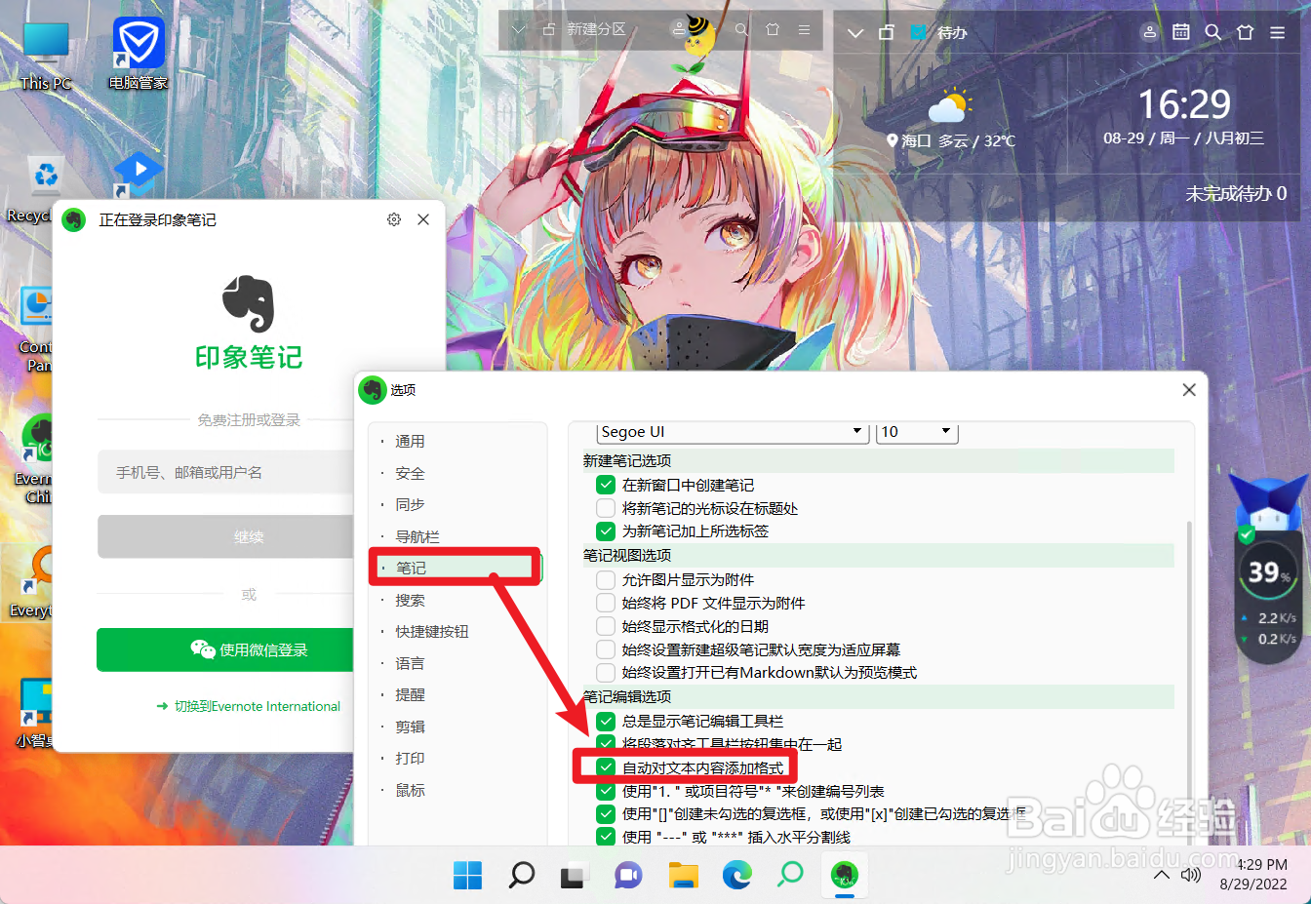This screenshot has width=1311, height=904.
Task: Select 打印 category in options
Action: point(410,759)
